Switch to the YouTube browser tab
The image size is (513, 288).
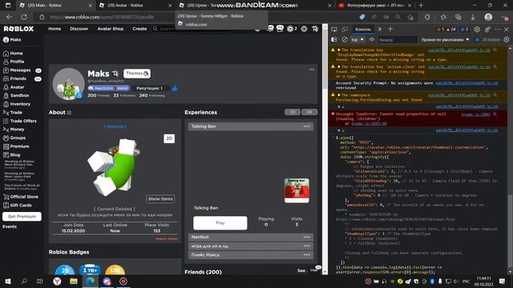coord(375,6)
